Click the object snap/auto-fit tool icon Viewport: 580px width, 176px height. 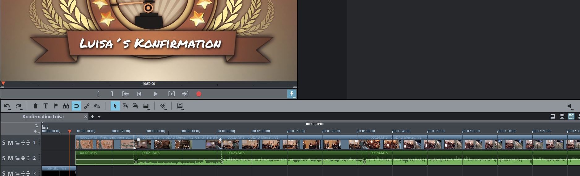coord(66,106)
